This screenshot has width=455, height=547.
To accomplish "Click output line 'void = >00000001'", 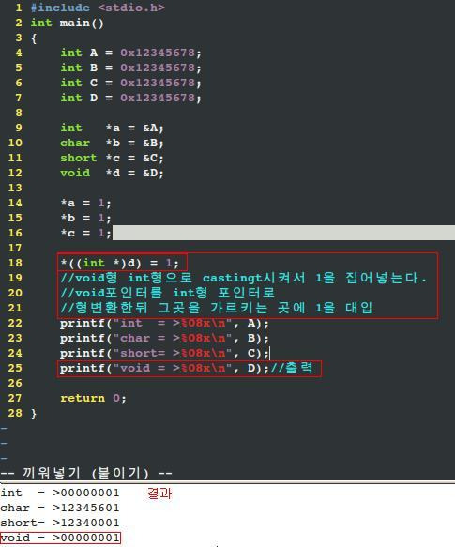I will [60, 538].
